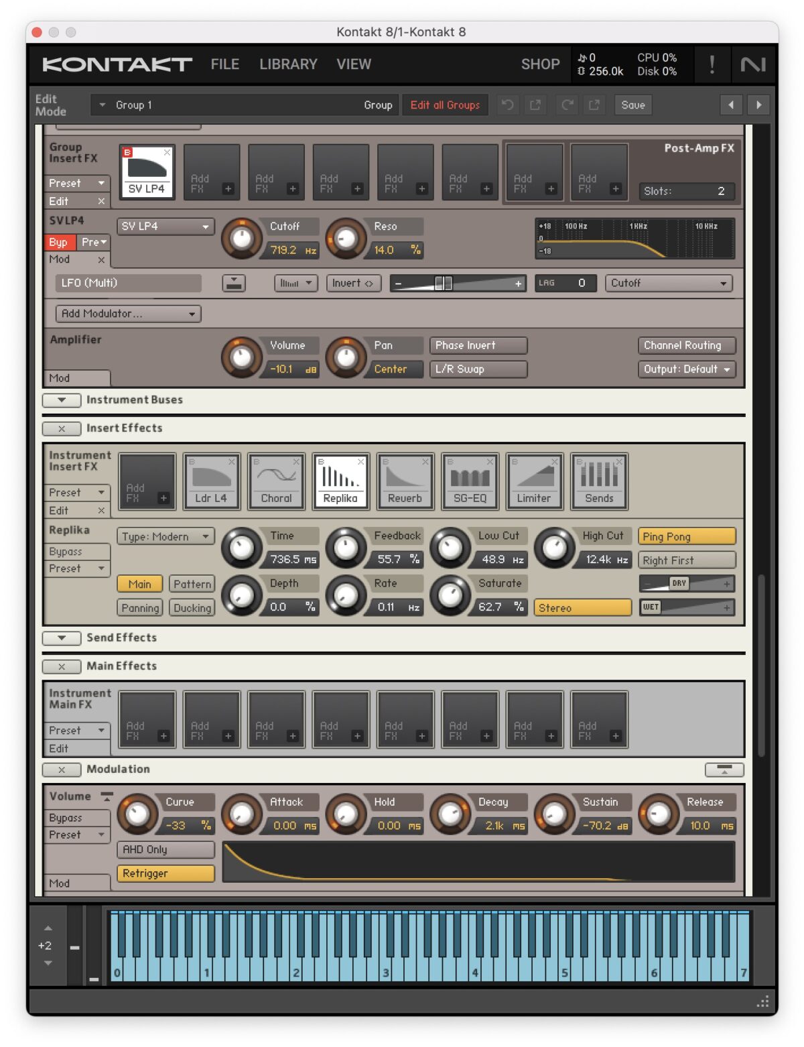Viewport: 804px width, 1047px height.
Task: Click the octave up arrow above +2
Action: click(48, 929)
